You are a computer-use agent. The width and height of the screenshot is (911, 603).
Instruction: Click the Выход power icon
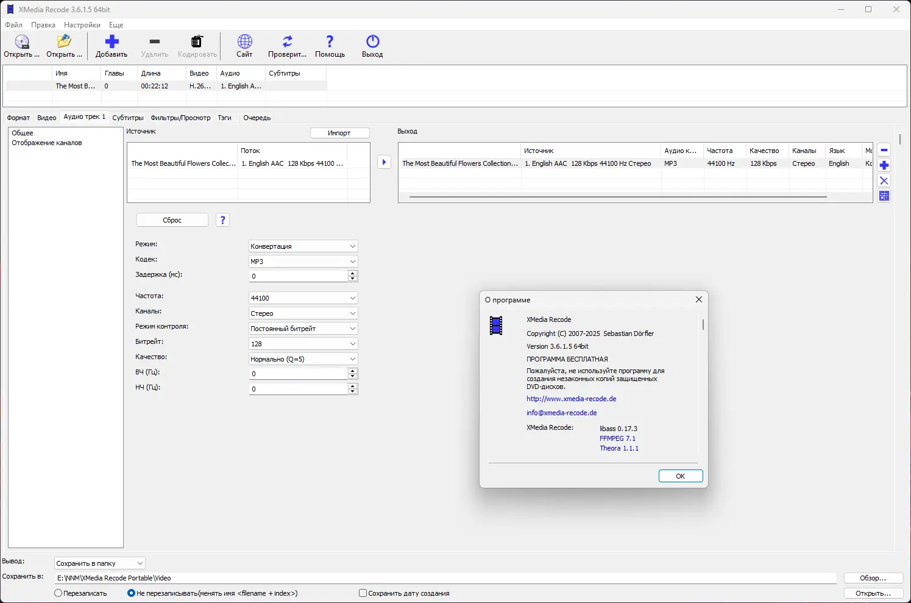372,42
